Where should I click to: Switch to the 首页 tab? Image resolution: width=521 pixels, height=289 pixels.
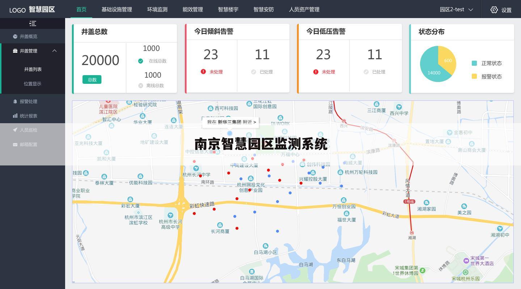tap(81, 9)
